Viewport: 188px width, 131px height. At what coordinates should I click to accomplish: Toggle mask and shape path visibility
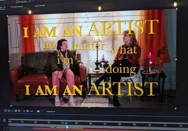[12, 111]
